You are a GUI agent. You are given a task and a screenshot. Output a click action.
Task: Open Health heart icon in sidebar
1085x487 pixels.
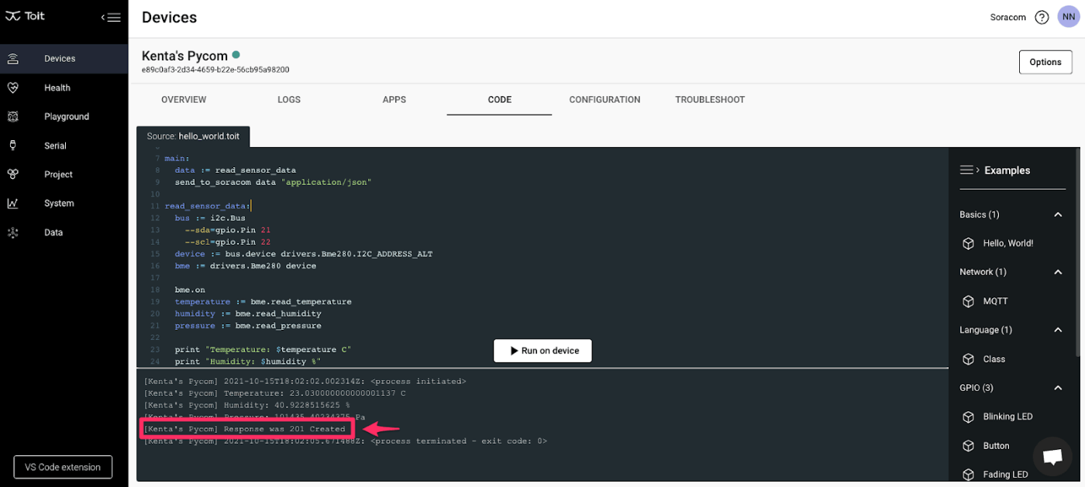click(x=13, y=87)
